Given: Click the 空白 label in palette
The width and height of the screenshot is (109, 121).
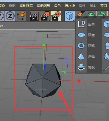Looking at the screenshot, I should pyautogui.click(x=91, y=24).
